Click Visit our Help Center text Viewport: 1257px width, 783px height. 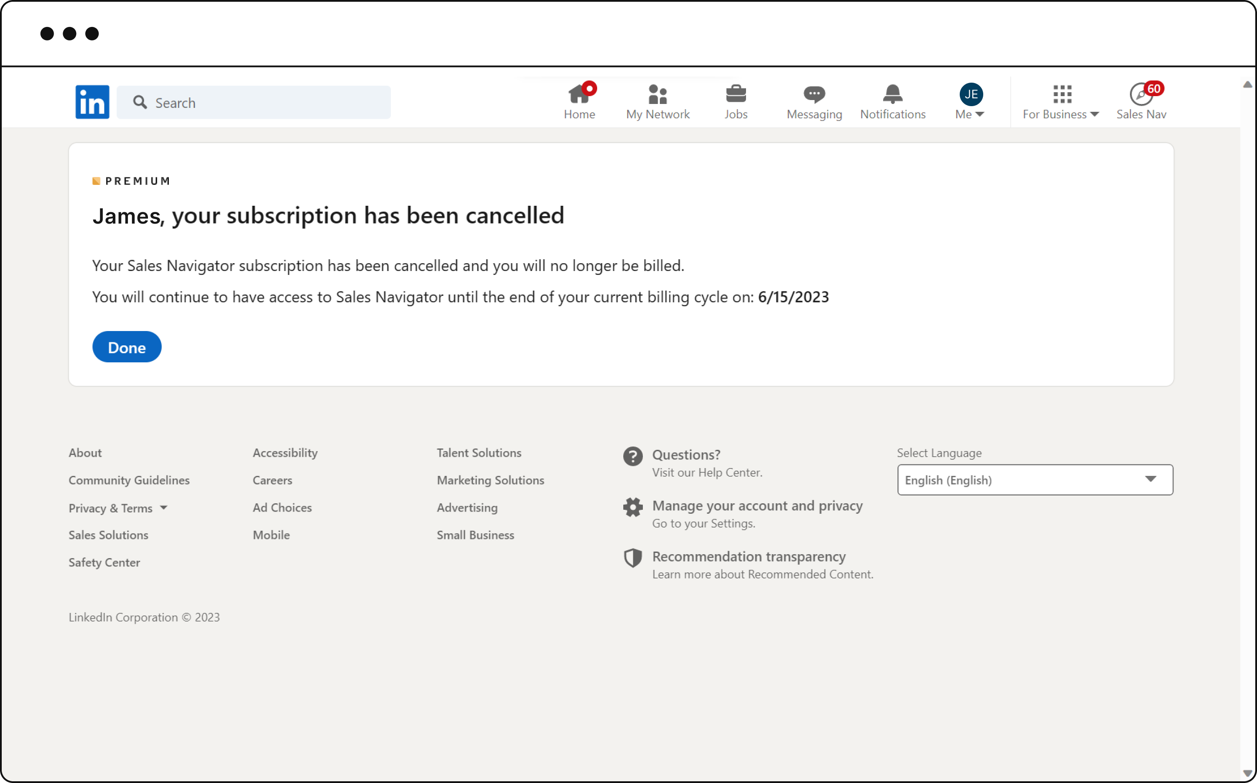[707, 472]
